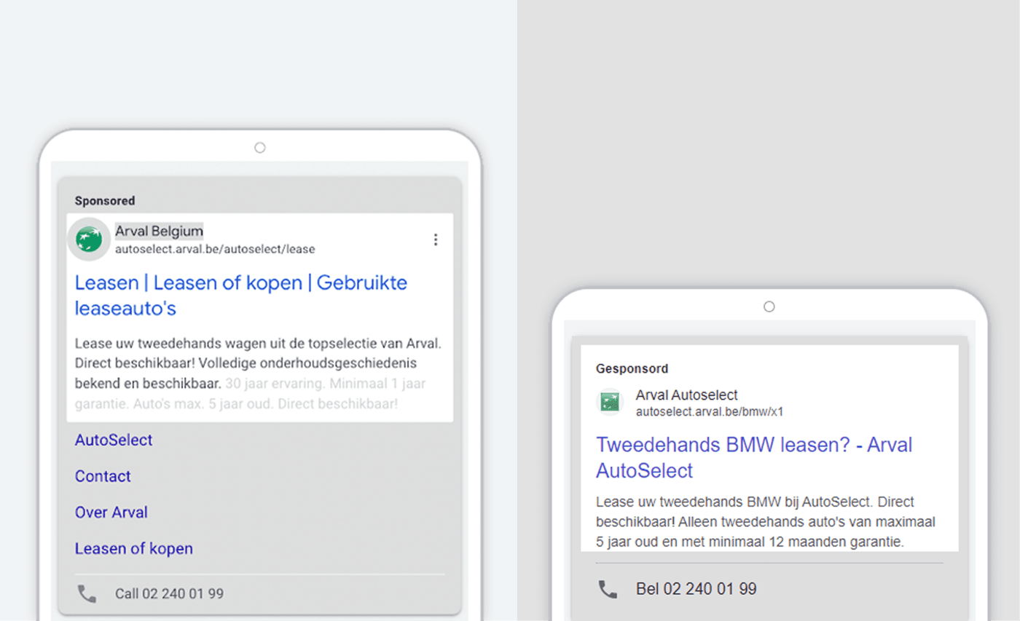Image resolution: width=1020 pixels, height=621 pixels.
Task: Open the 'Leasen of kopen' sitelink
Action: pyautogui.click(x=134, y=549)
